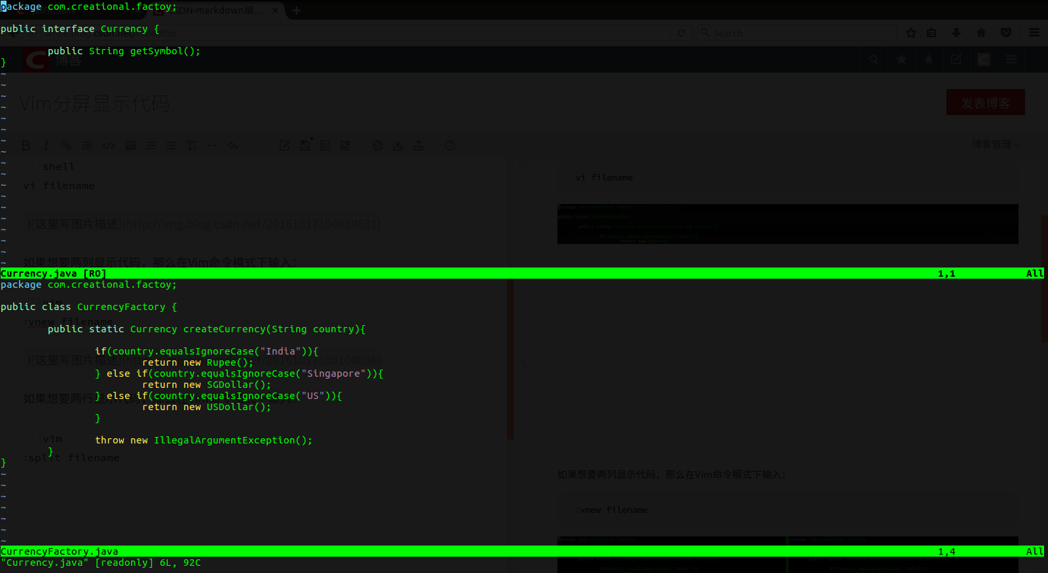Save the draft with the floppy disk icon

(x=305, y=145)
